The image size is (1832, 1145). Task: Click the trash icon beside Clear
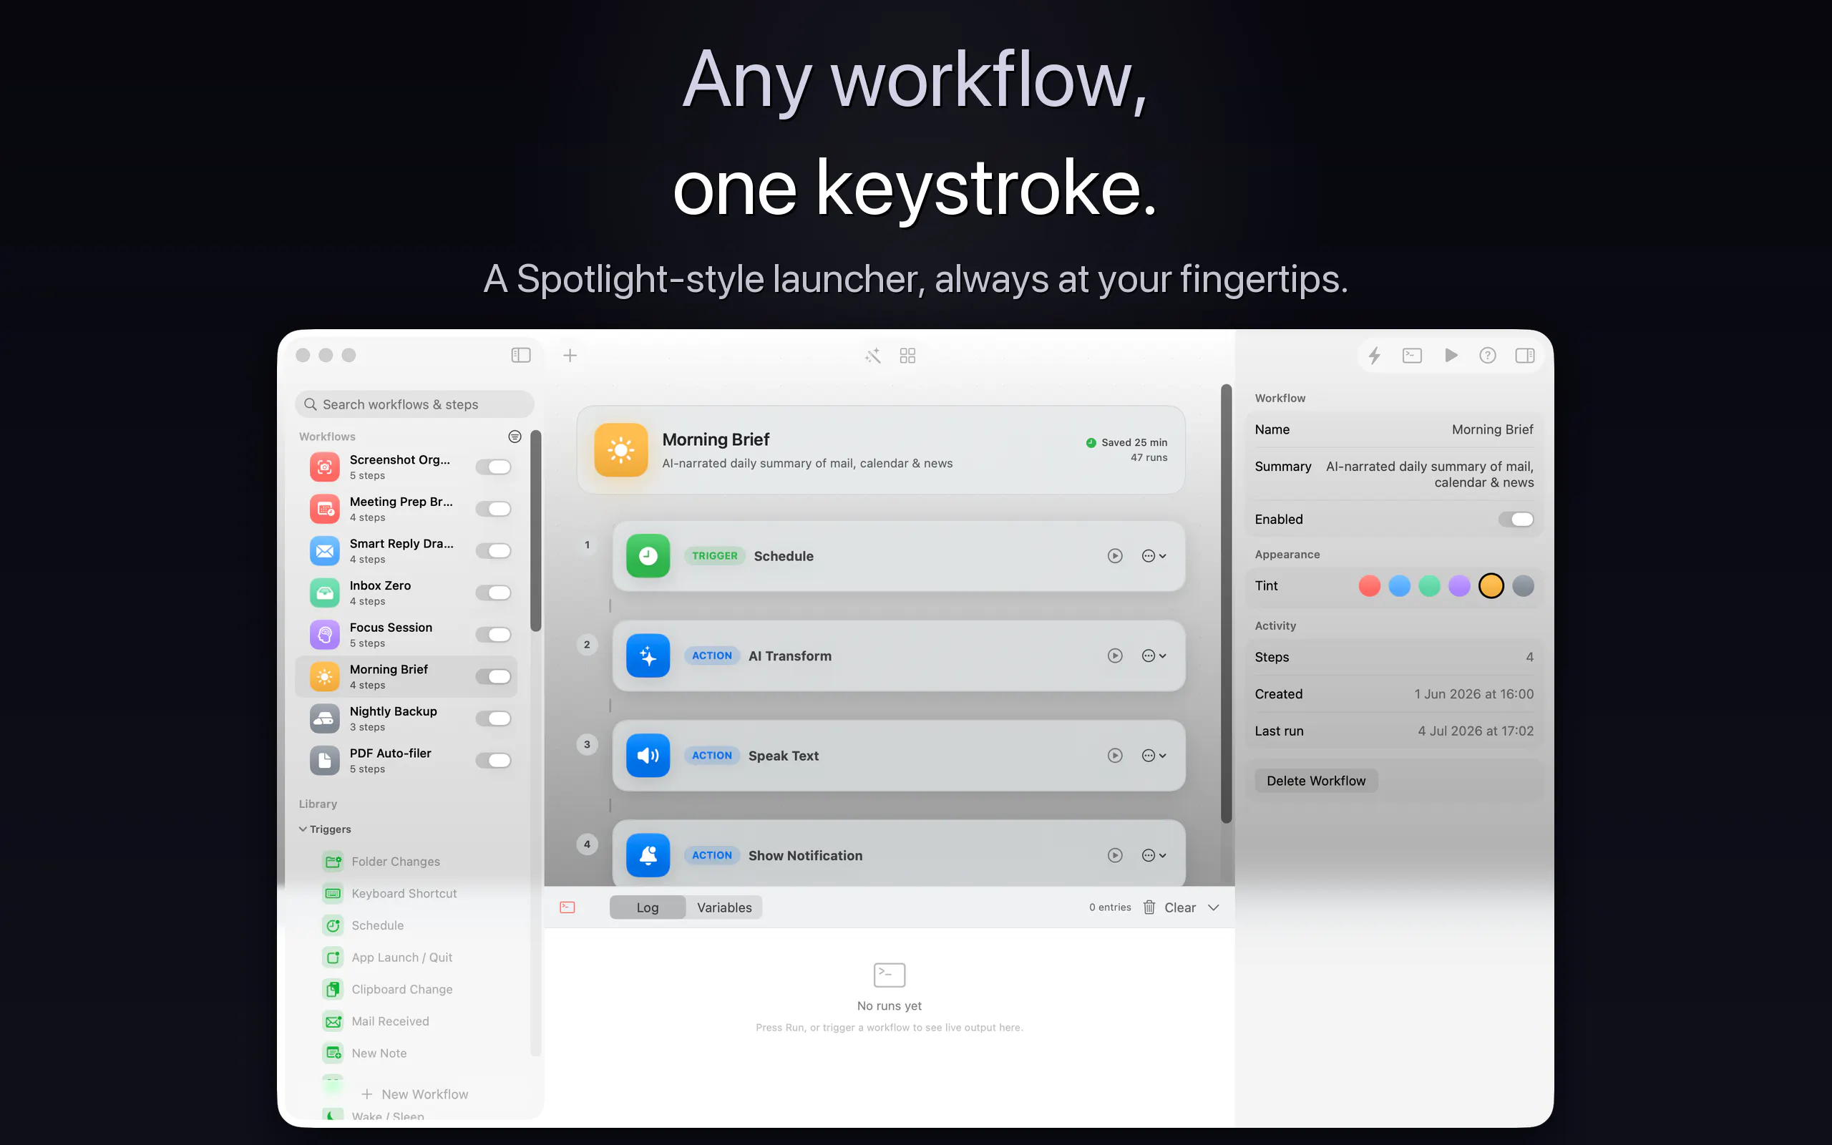[1149, 907]
